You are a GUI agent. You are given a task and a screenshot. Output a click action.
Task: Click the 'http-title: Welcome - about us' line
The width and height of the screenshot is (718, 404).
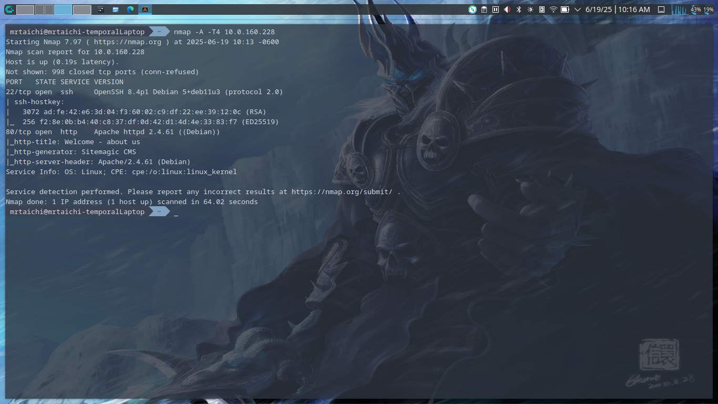click(73, 142)
